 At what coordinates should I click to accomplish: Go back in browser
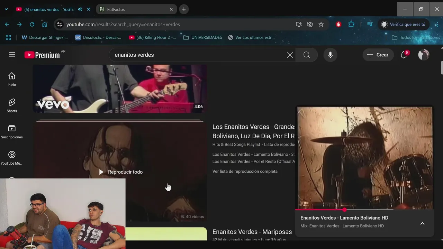(7, 24)
